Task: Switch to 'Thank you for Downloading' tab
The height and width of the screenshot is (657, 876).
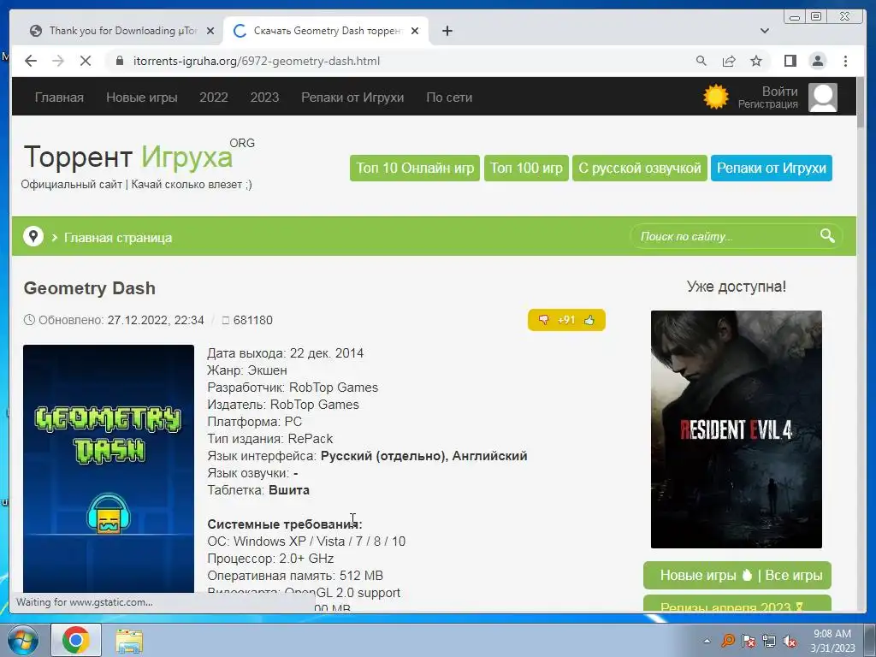Action: [116, 31]
